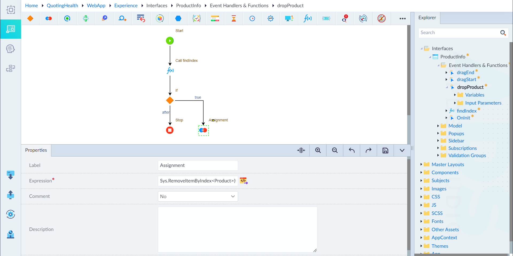Click the Expression input field
This screenshot has height=256, width=513.
point(198,181)
